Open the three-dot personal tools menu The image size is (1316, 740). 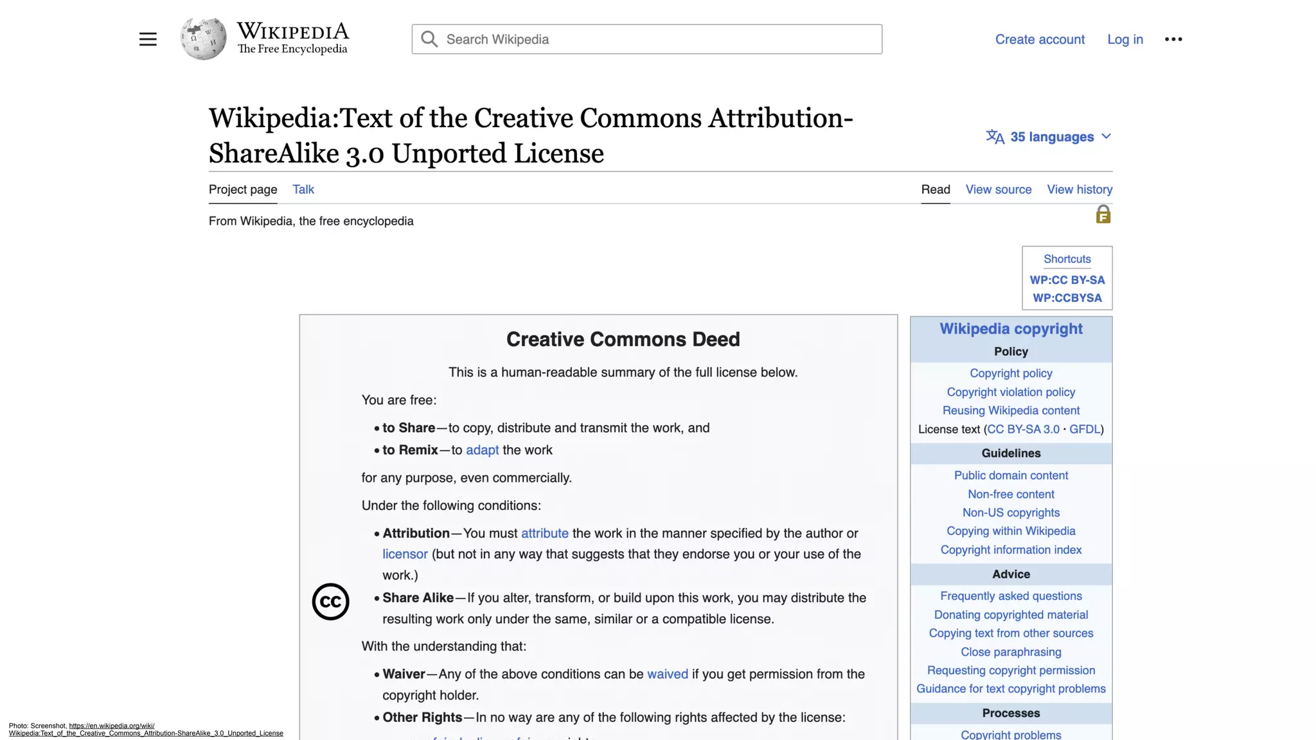1173,39
